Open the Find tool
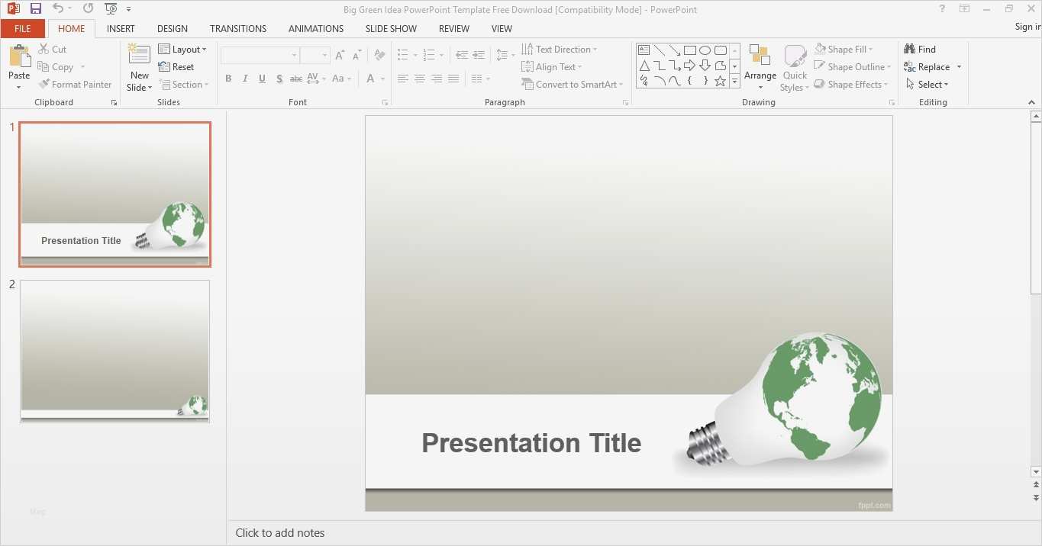The height and width of the screenshot is (546, 1042). 921,49
